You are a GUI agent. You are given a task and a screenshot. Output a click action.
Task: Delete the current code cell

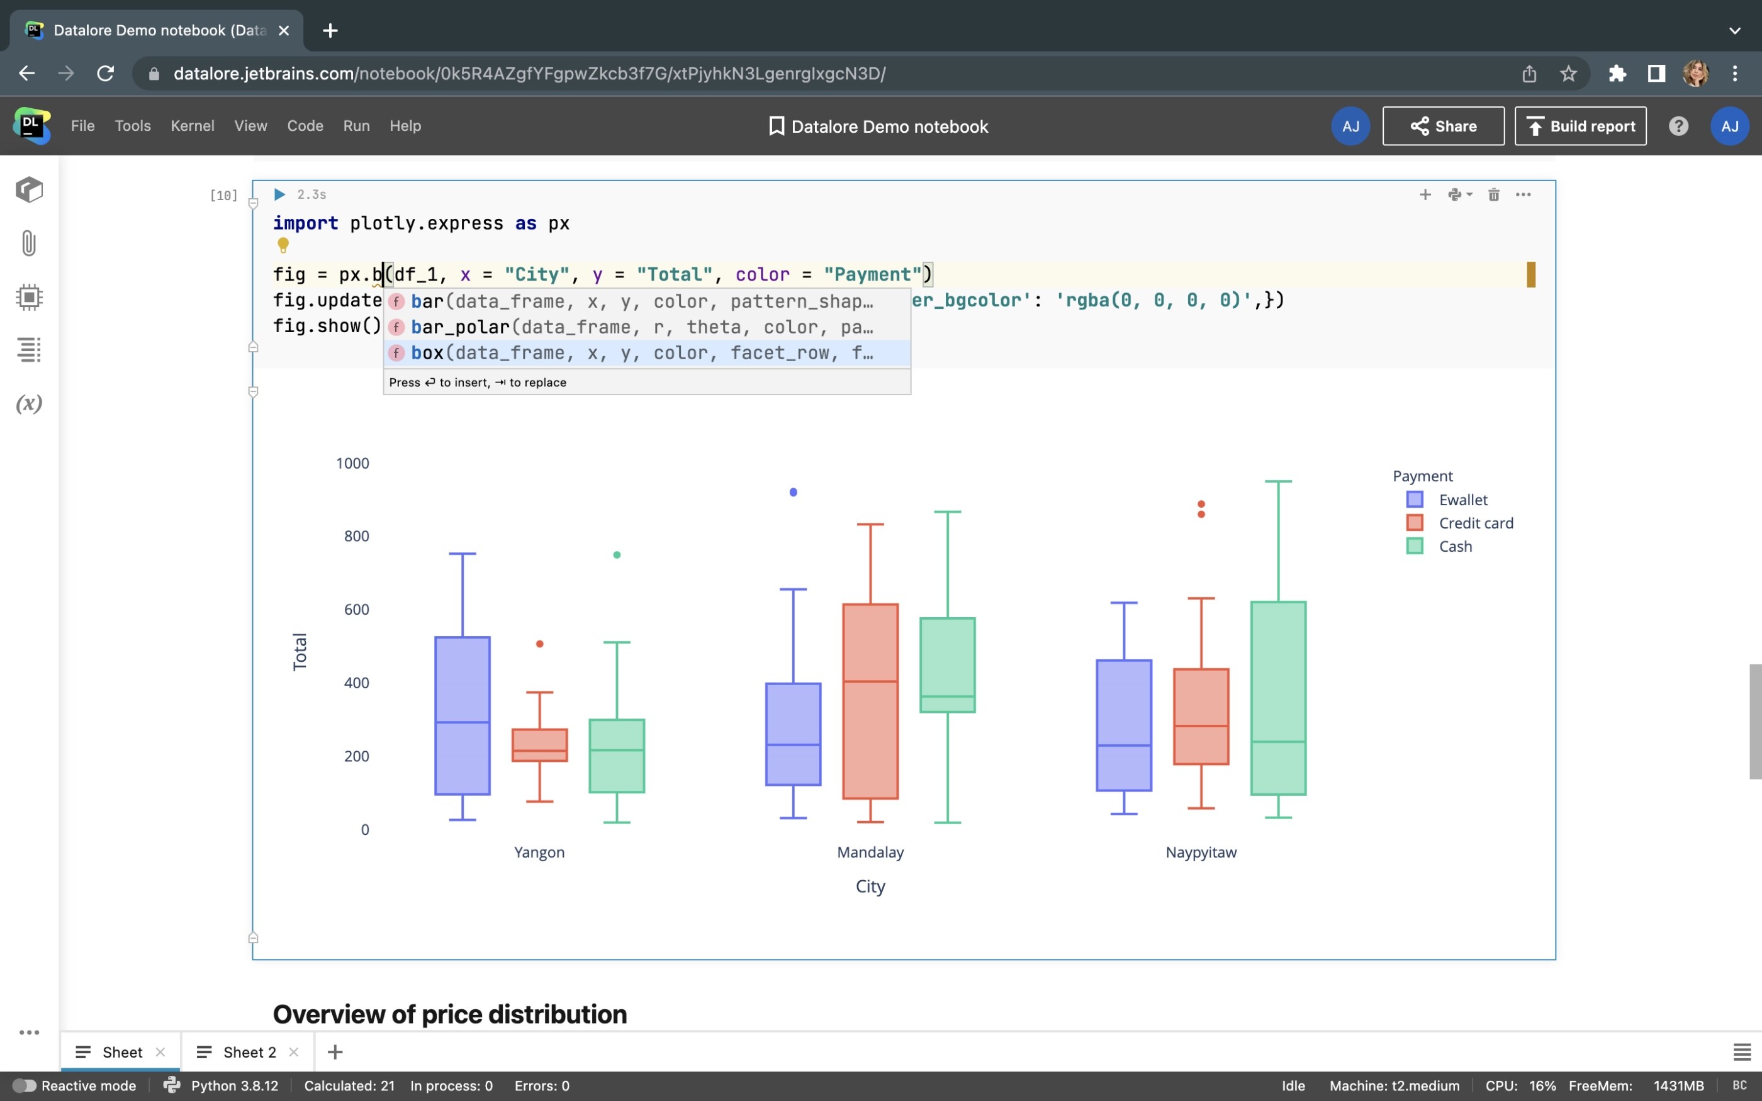(x=1493, y=194)
